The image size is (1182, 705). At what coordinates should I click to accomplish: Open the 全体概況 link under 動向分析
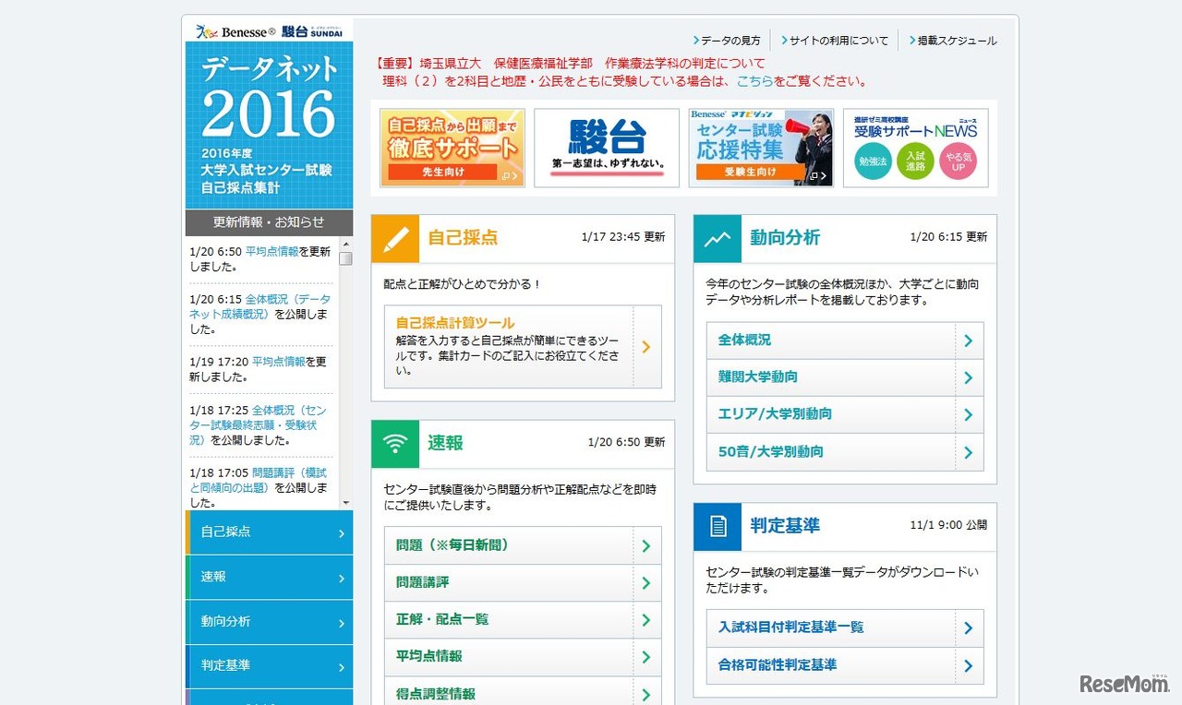[x=744, y=341]
